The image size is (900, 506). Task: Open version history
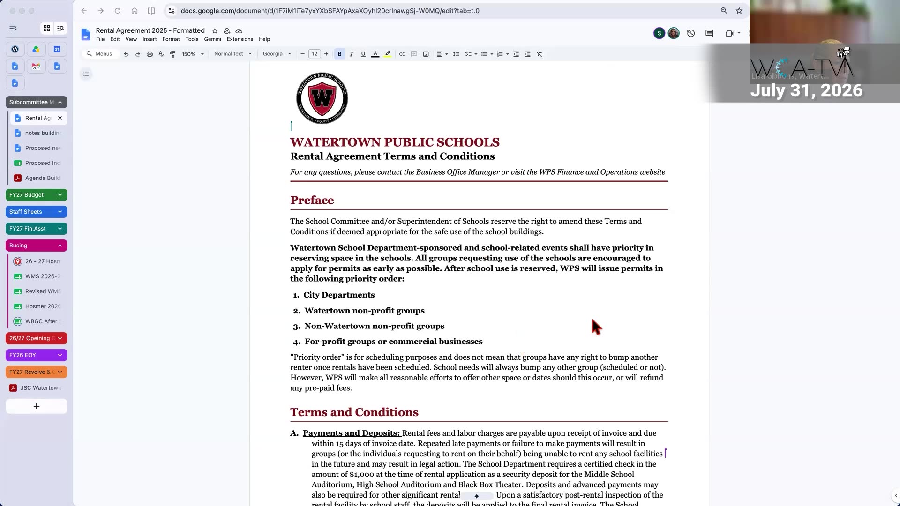(x=691, y=33)
